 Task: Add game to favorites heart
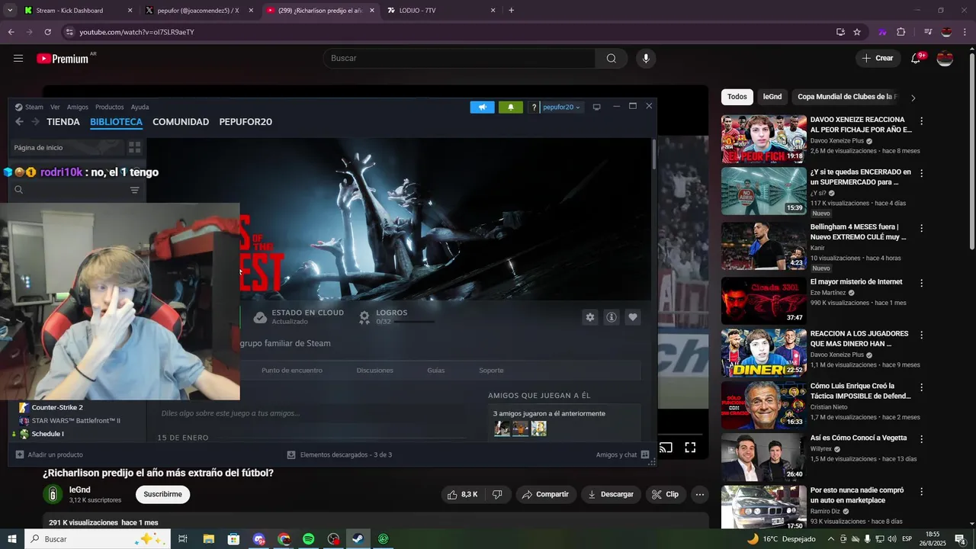tap(633, 317)
